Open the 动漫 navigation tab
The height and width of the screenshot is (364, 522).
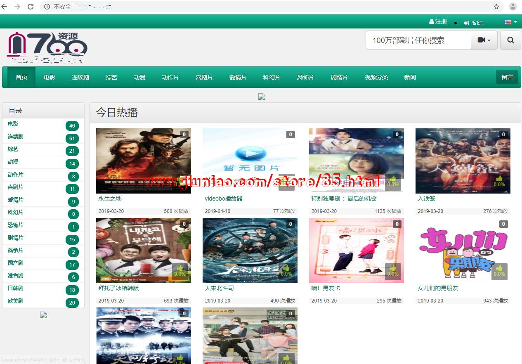(139, 77)
